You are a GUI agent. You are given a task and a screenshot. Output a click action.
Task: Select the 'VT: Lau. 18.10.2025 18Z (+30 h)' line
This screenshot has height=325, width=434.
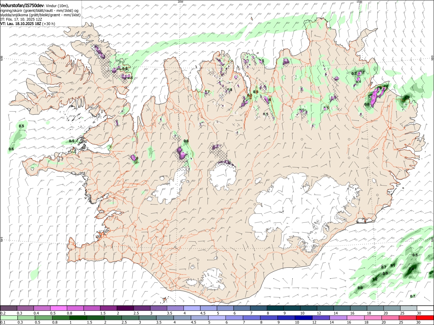coord(28,24)
